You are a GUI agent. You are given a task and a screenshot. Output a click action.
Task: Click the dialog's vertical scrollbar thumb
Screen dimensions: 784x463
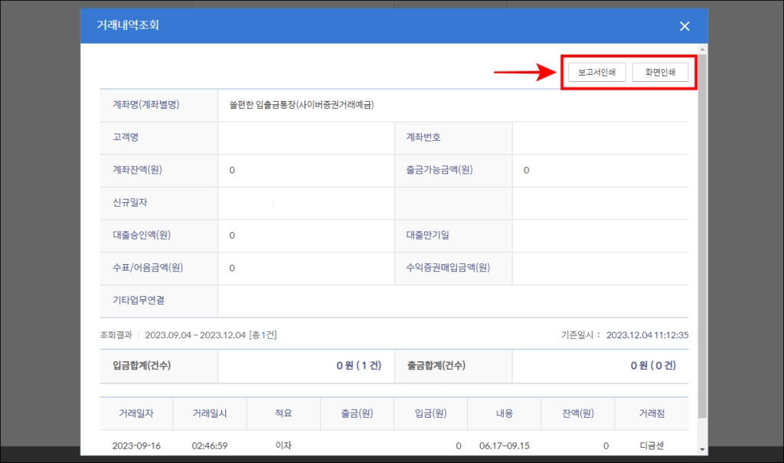point(703,235)
